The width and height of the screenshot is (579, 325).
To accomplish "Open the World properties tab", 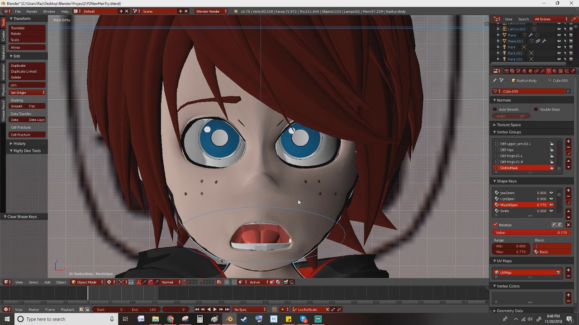I will pos(524,71).
